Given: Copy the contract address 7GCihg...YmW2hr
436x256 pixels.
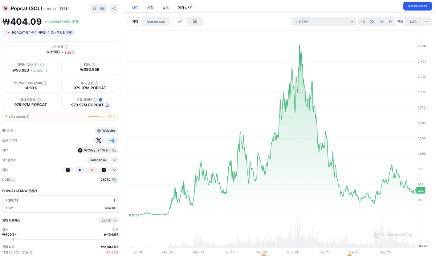Looking at the screenshot, I should 114,150.
